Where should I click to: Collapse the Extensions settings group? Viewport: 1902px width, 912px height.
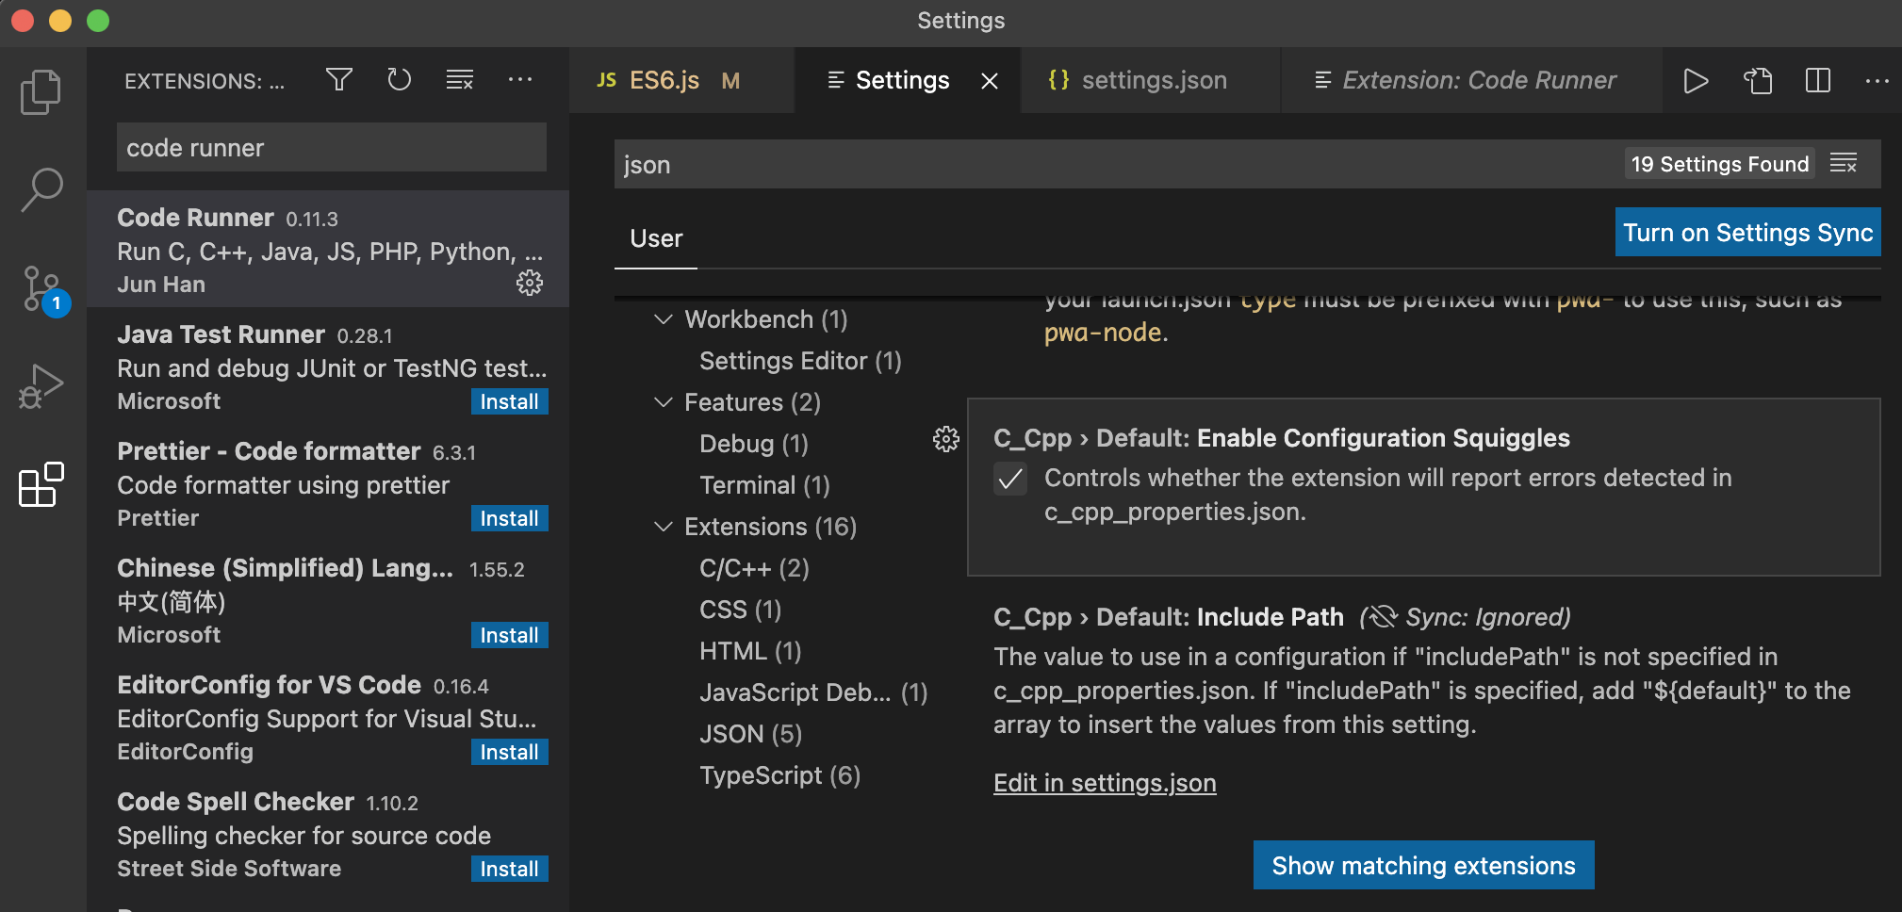(664, 527)
